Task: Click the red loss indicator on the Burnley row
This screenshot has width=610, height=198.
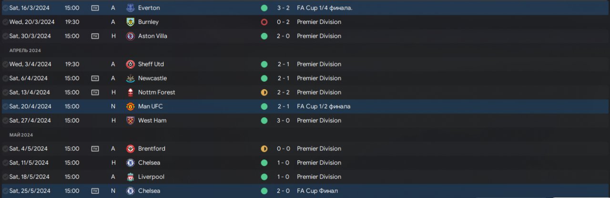Action: tap(264, 22)
